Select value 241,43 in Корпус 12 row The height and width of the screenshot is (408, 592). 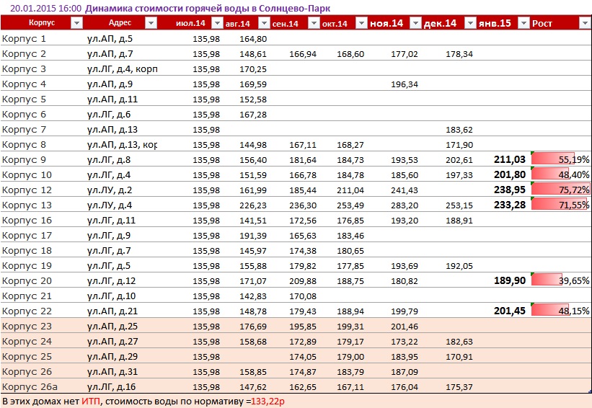pyautogui.click(x=405, y=190)
